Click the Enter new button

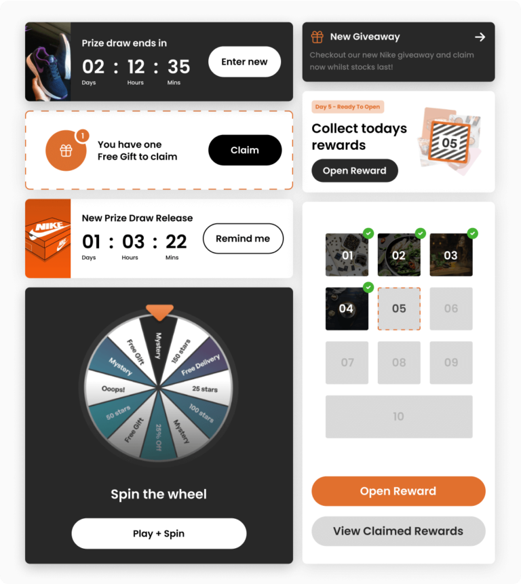pos(244,62)
